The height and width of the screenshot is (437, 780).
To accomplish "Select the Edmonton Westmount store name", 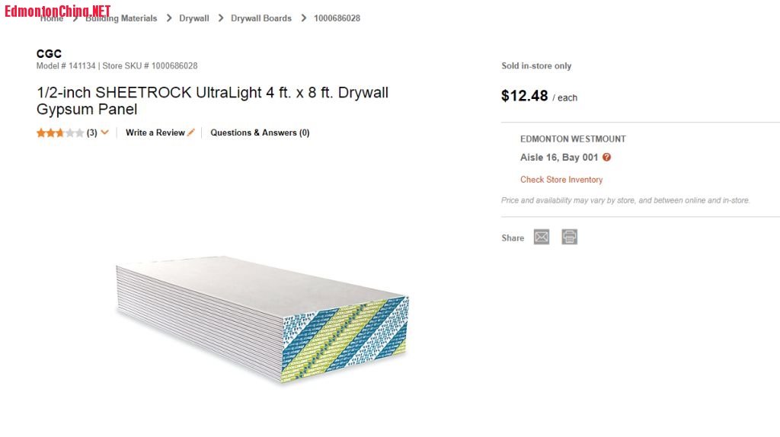I will (573, 139).
